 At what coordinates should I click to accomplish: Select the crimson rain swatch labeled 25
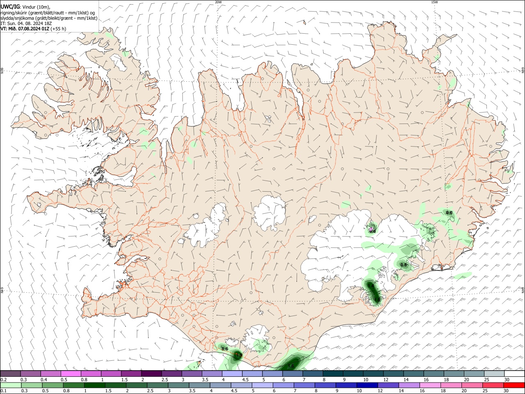point(494,385)
